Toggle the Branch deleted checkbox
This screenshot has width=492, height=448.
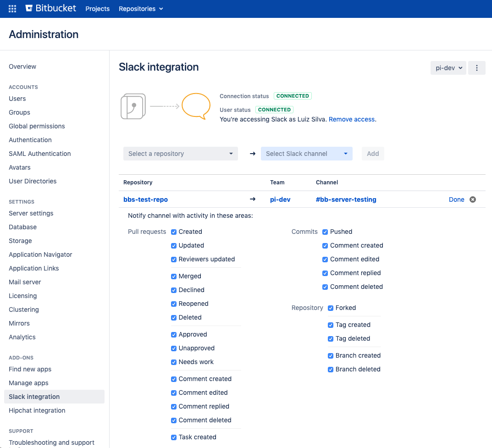tap(331, 370)
